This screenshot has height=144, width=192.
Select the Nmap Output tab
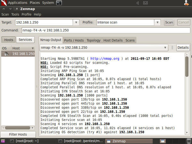(x=51, y=40)
